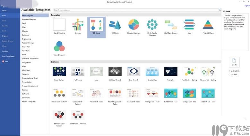
Task: Select the Clip Art category
Action: [x=25, y=31]
